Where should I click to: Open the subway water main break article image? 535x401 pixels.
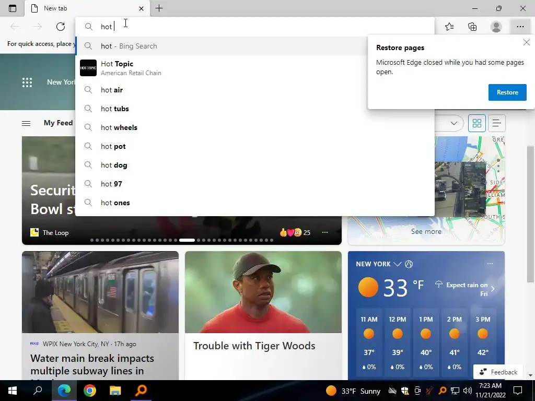100,292
